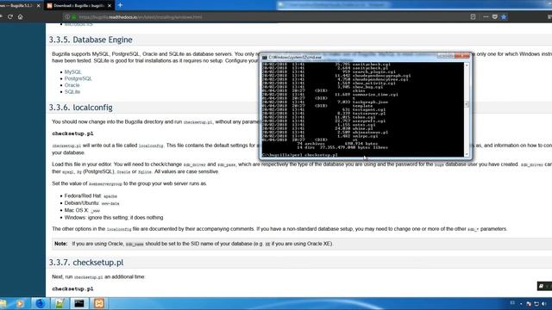Click the cmd window scrollbar thumb
Viewport: 552px width, 310px height.
pos(467,104)
